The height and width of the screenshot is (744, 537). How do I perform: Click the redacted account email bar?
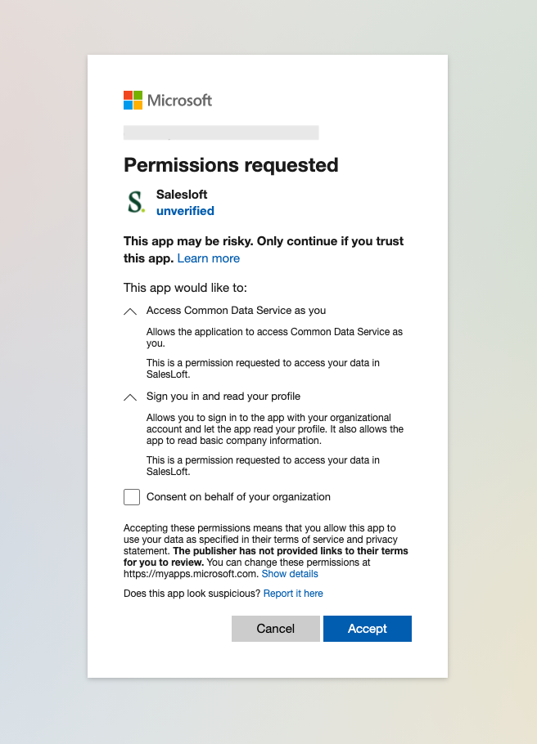[x=221, y=132]
